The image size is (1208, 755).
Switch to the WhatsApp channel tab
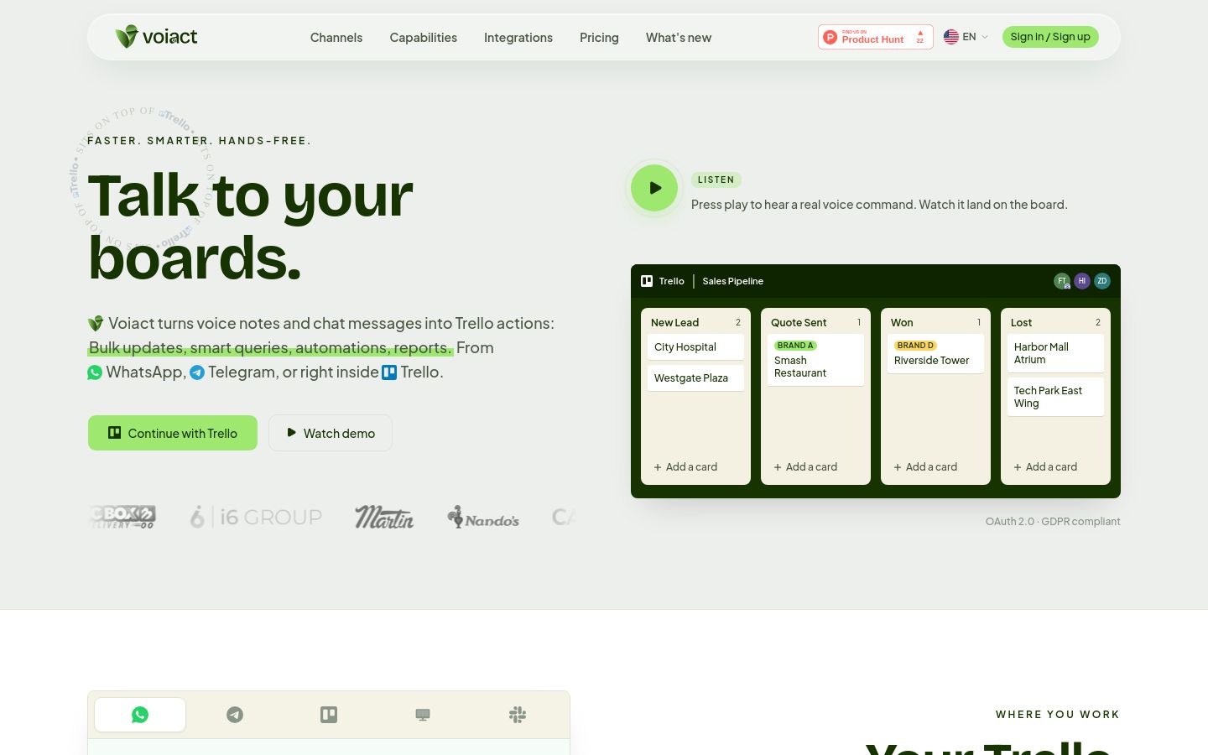tap(140, 715)
